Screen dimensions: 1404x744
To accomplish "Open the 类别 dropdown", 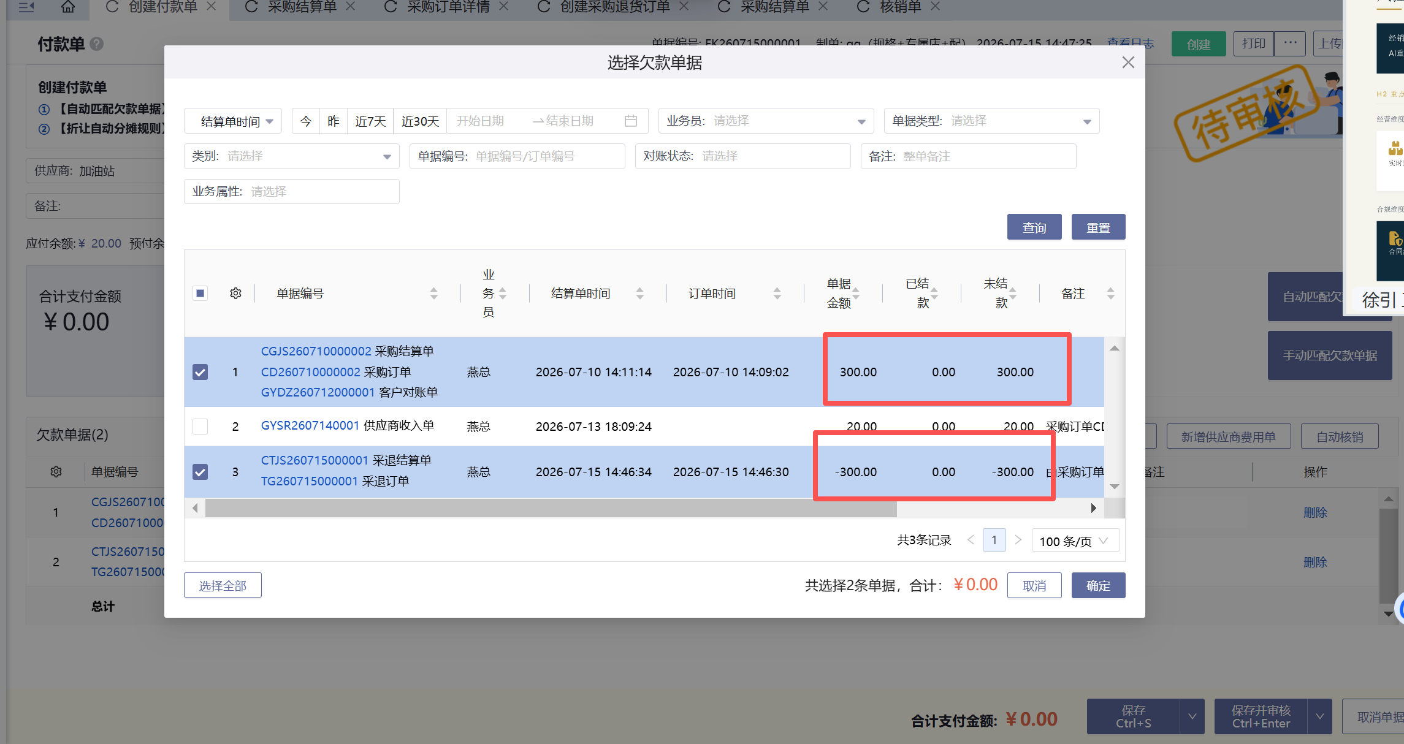I will [x=292, y=156].
